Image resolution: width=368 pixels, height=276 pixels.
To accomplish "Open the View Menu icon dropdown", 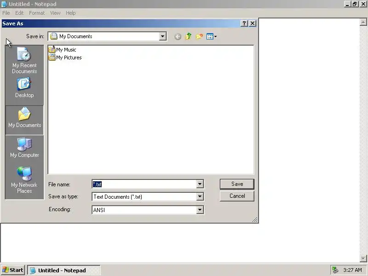I will pyautogui.click(x=212, y=37).
